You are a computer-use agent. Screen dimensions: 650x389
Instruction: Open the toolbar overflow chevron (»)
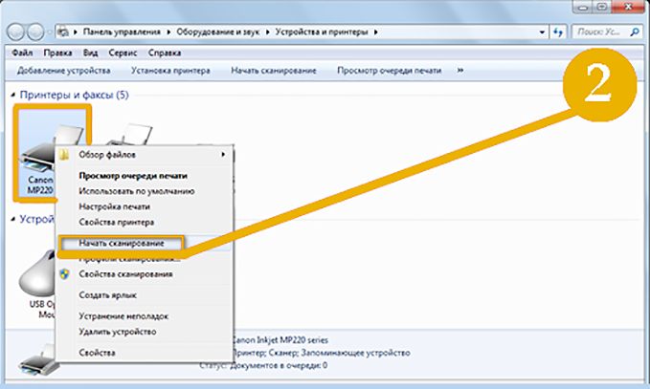click(x=460, y=70)
